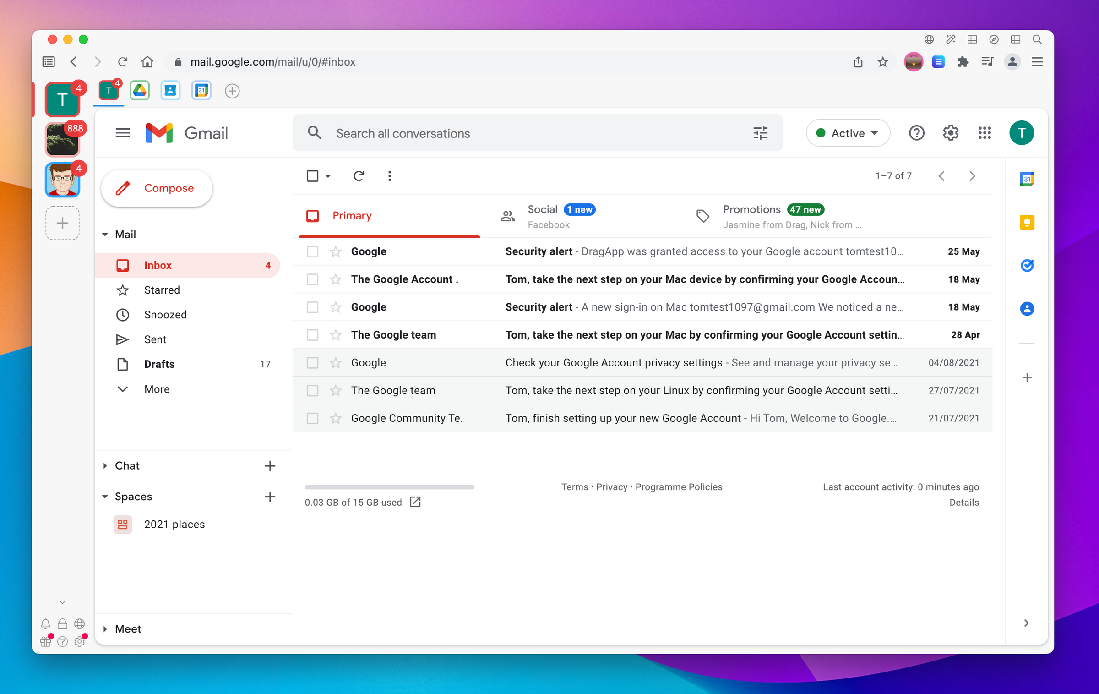This screenshot has height=694, width=1099.
Task: Select checkbox for Linux Google team email
Action: pyautogui.click(x=312, y=390)
